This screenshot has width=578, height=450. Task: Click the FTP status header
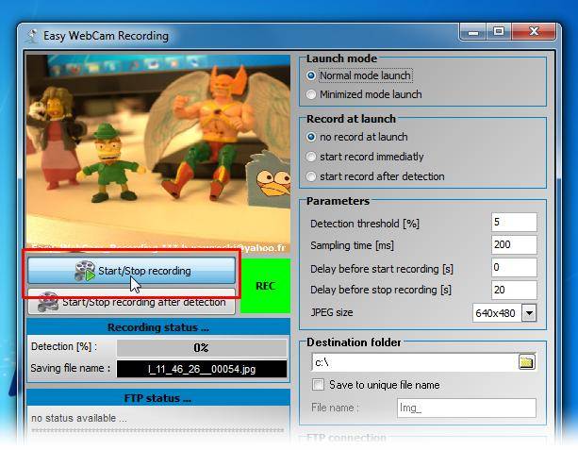click(158, 398)
